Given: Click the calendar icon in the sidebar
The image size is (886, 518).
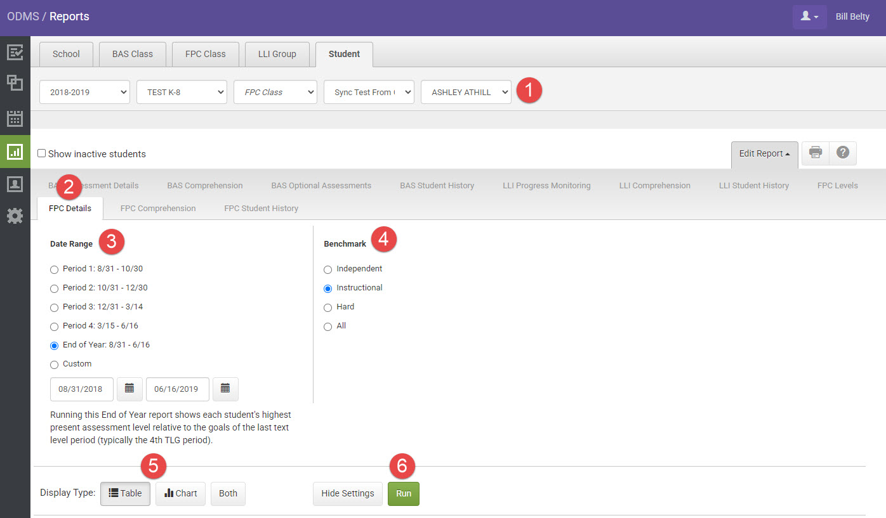Looking at the screenshot, I should (15, 118).
